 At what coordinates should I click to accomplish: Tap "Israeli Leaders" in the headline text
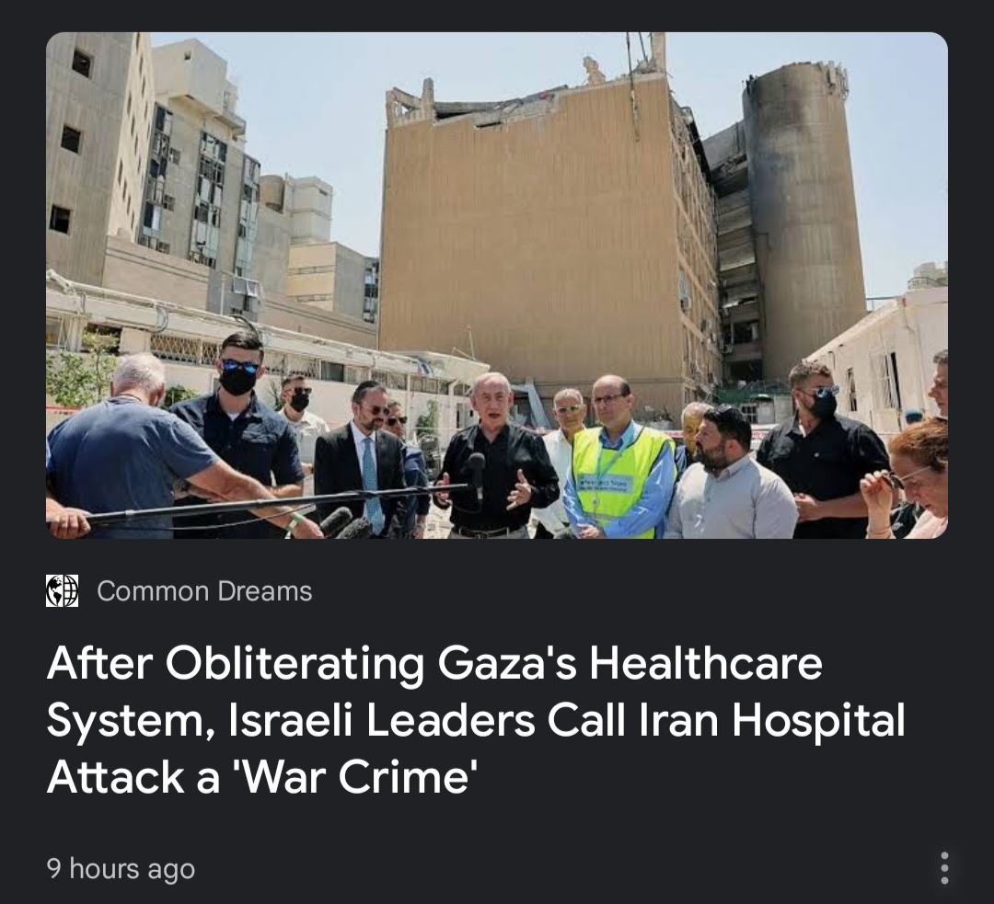tap(382, 720)
